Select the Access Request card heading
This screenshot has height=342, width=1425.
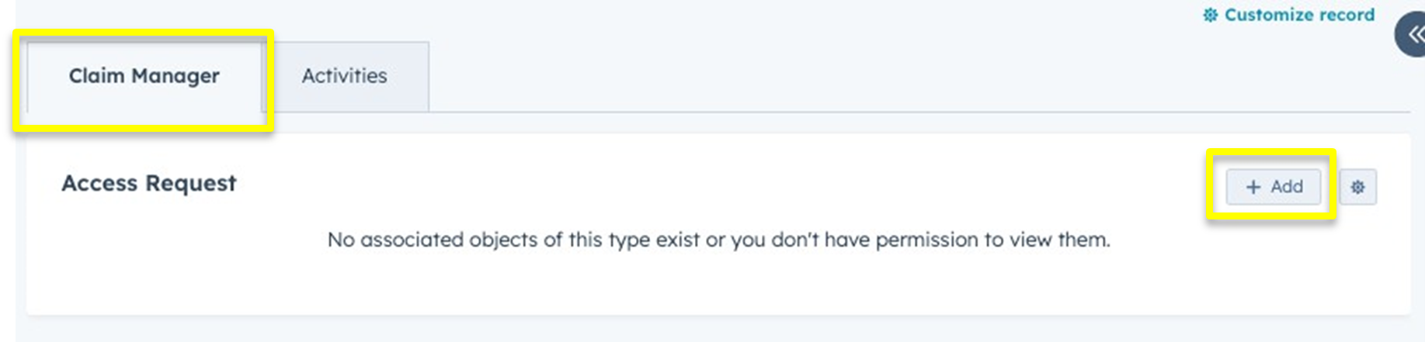pos(149,183)
